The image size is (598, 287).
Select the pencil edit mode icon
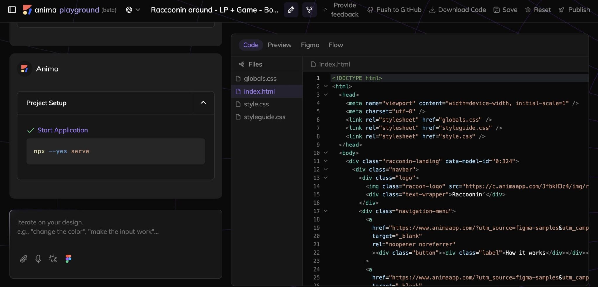[x=291, y=10]
